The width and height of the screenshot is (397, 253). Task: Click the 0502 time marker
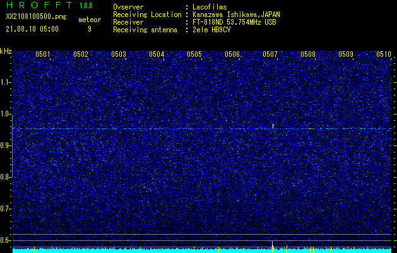pos(81,54)
